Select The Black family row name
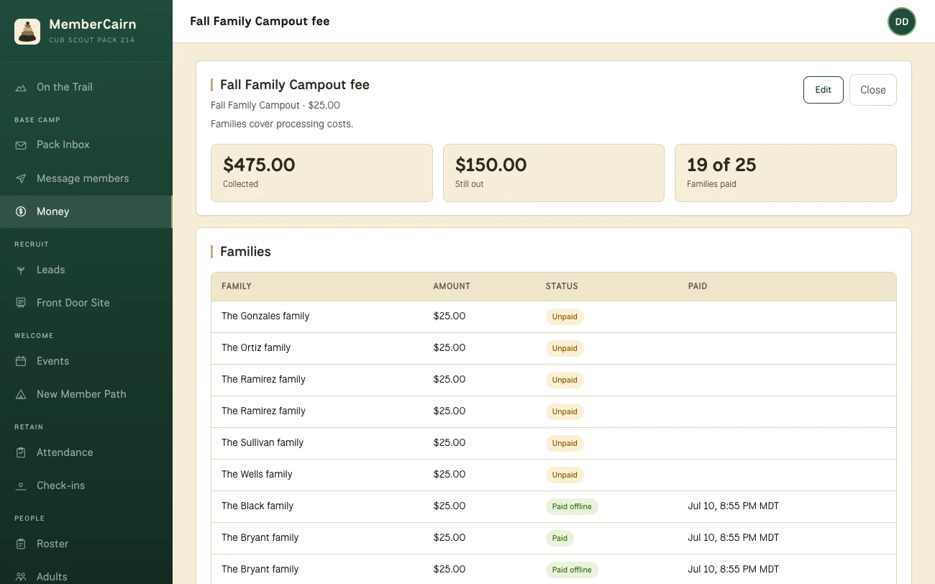The height and width of the screenshot is (584, 935). click(x=257, y=506)
